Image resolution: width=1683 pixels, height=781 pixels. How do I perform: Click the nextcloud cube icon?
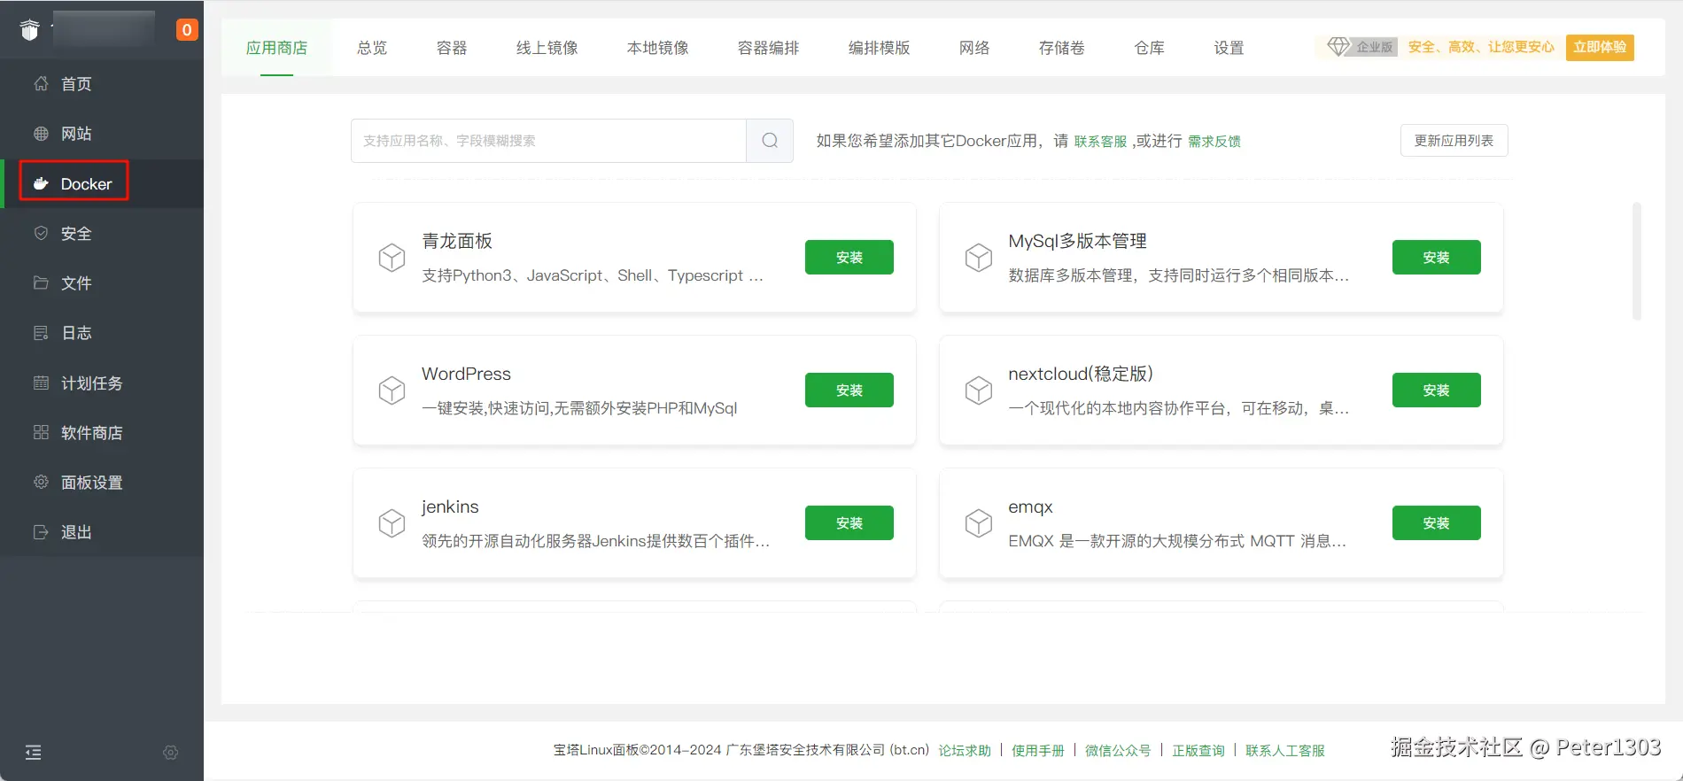[x=979, y=390]
